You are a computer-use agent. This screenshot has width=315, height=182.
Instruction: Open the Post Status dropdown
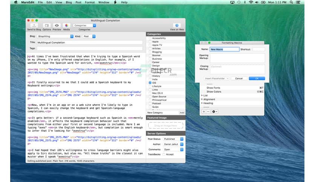click(x=174, y=139)
